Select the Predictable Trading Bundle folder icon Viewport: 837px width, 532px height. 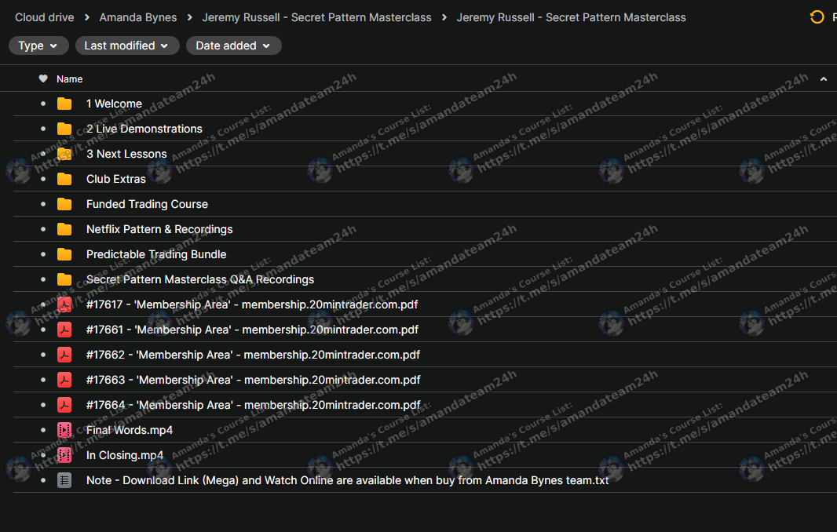click(x=64, y=254)
